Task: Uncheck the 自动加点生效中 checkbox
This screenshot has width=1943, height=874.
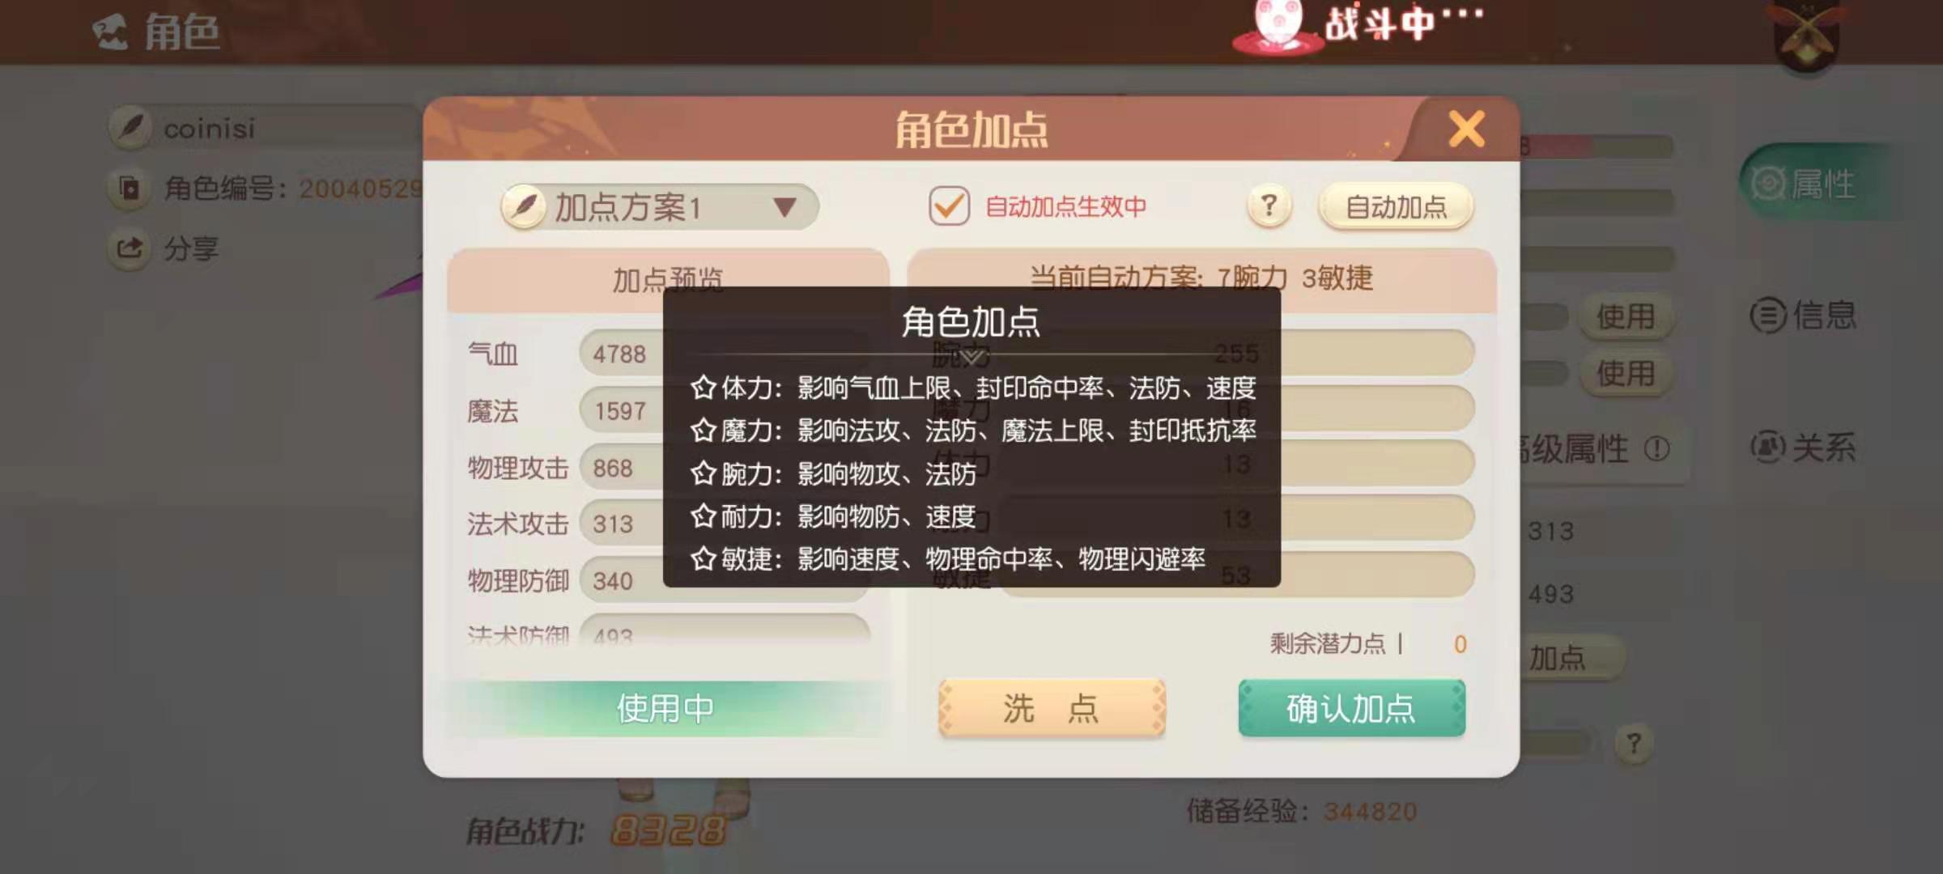Action: click(x=949, y=206)
